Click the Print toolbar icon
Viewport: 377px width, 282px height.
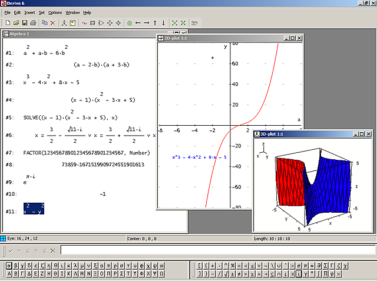[x=33, y=23]
